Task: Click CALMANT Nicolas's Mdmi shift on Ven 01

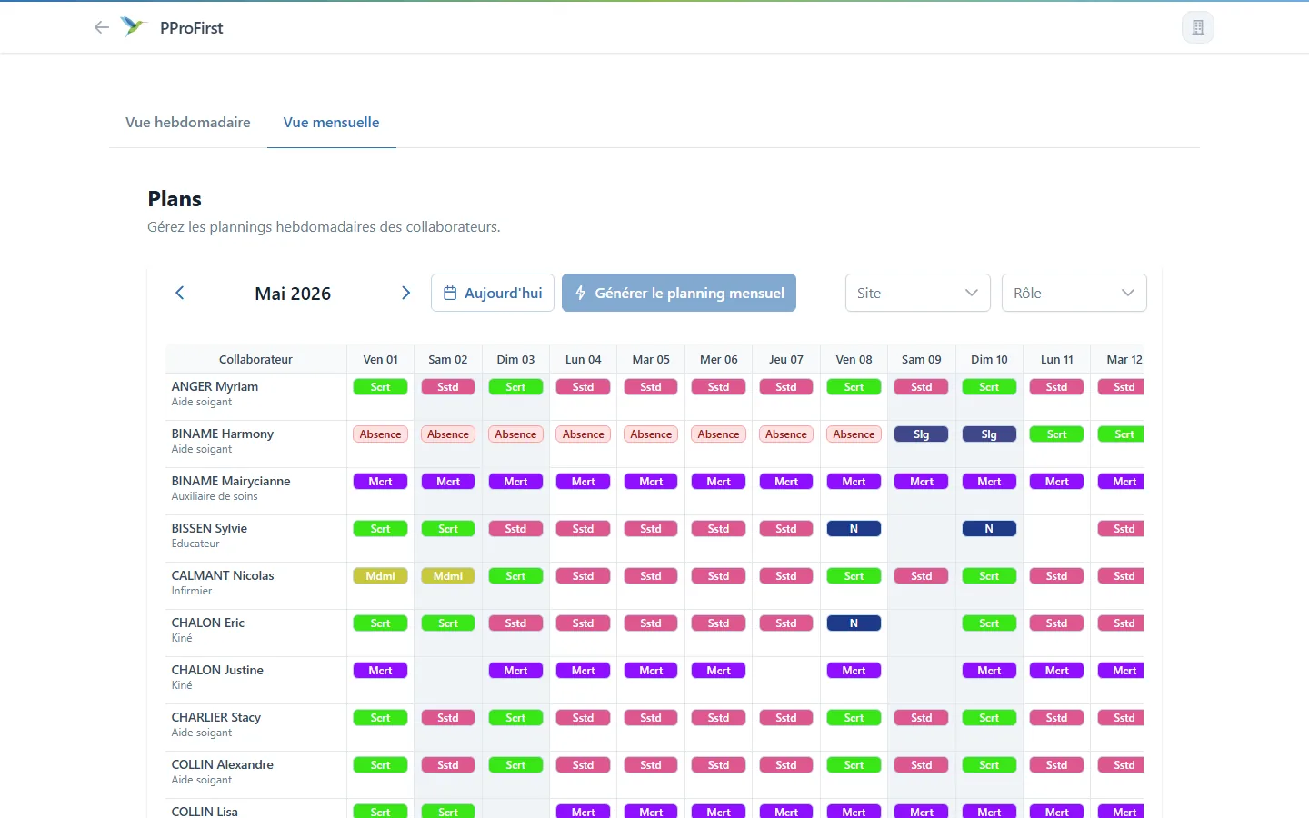Action: pos(381,576)
